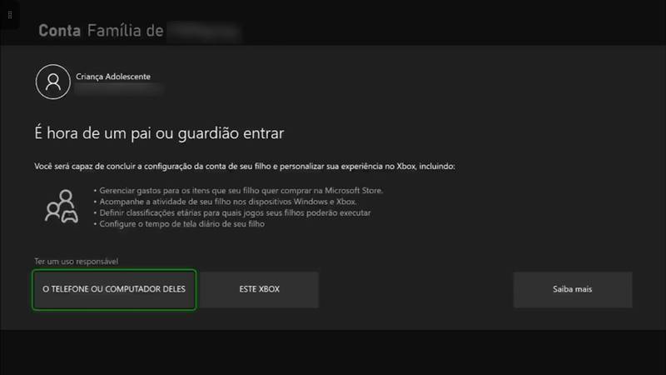Click the words Microsoft Store in first bullet
Image resolution: width=666 pixels, height=375 pixels.
(x=353, y=191)
